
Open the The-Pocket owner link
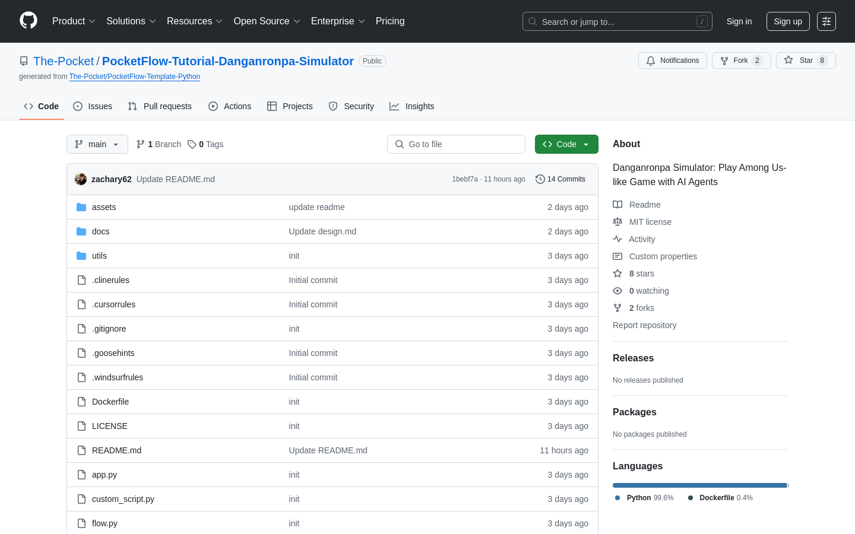pyautogui.click(x=64, y=61)
